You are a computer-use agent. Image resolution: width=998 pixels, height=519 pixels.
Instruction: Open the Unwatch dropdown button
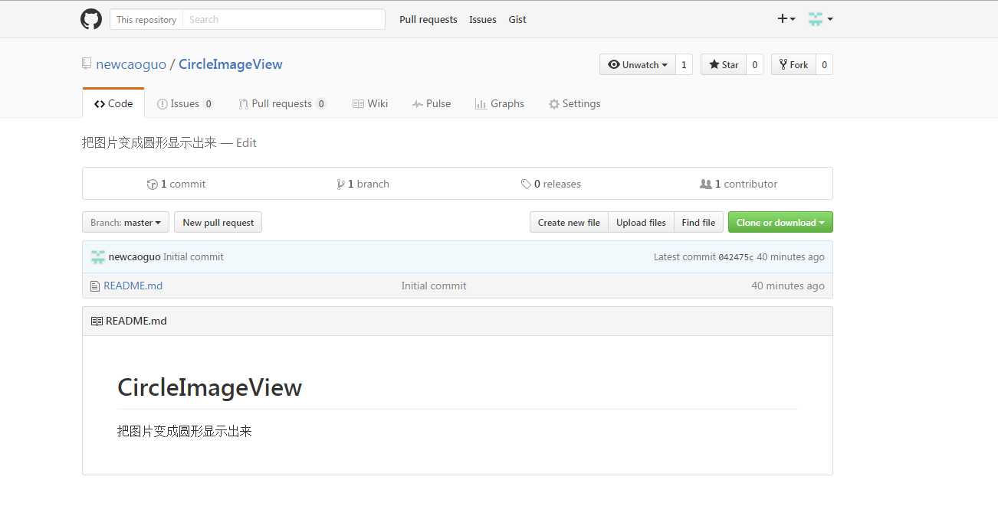(x=638, y=64)
